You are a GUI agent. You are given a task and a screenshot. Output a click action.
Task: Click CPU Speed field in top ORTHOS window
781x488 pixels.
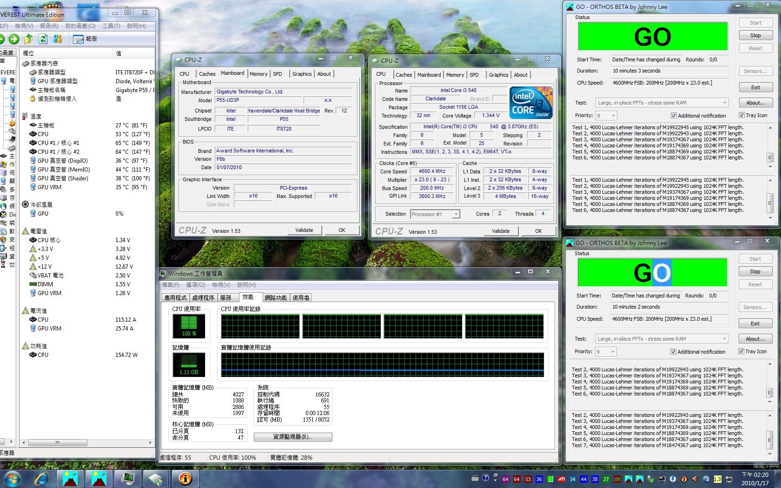pos(669,83)
